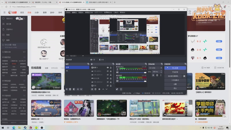Image resolution: width=231 pixels, height=130 pixels.
Task: Open scene filters icon in Scenes panel
Action: click(x=74, y=89)
